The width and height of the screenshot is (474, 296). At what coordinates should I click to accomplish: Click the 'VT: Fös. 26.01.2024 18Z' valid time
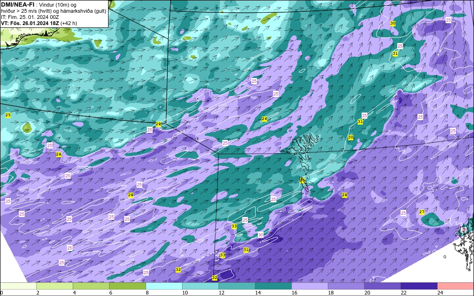click(30, 23)
